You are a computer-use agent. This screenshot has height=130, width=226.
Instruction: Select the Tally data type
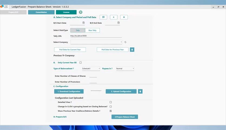[78, 30]
